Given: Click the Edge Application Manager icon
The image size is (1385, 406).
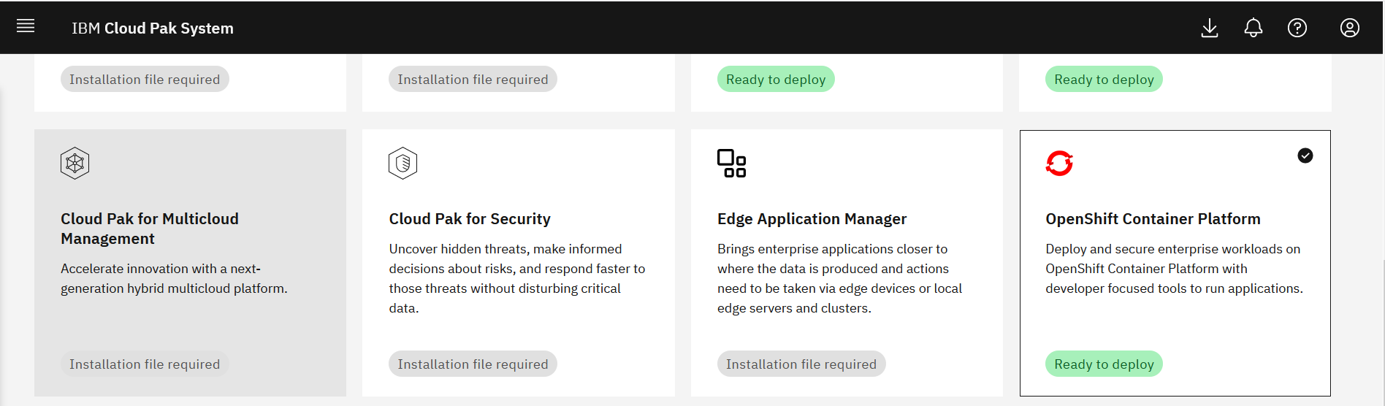Looking at the screenshot, I should tap(731, 164).
